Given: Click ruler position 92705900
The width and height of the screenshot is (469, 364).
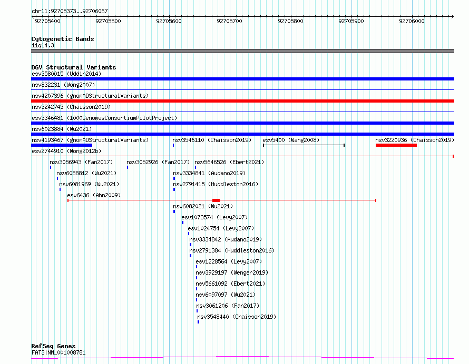Looking at the screenshot, I should point(351,21).
